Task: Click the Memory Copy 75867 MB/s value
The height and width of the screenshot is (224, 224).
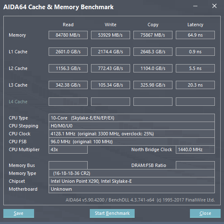Action: coord(153,35)
